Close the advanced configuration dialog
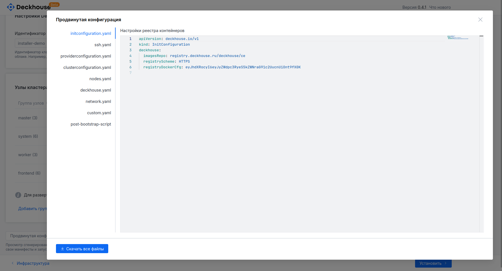This screenshot has width=502, height=271. (x=480, y=20)
